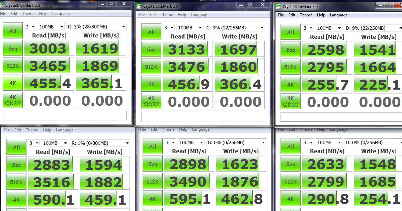Open the Theme menu in the R: 3% window

(28, 14)
